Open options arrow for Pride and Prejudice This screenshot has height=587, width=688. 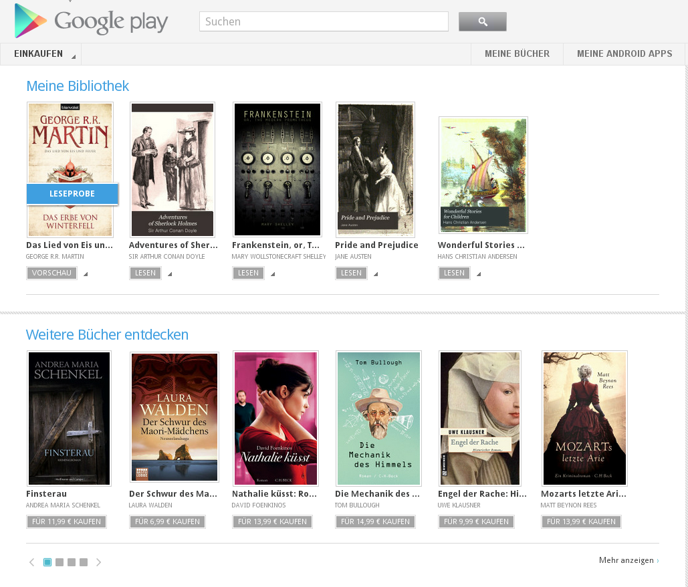pos(376,273)
